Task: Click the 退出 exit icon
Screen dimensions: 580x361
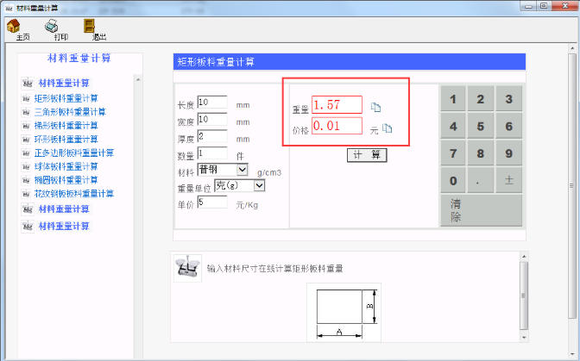Action: click(89, 26)
